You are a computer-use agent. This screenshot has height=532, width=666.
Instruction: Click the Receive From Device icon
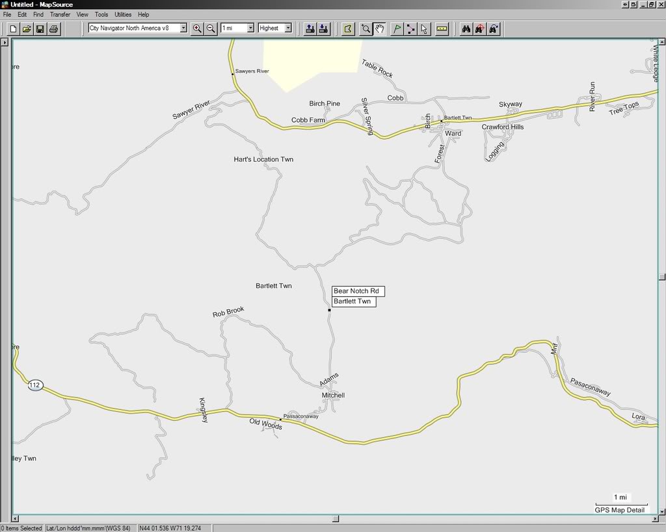[x=323, y=28]
